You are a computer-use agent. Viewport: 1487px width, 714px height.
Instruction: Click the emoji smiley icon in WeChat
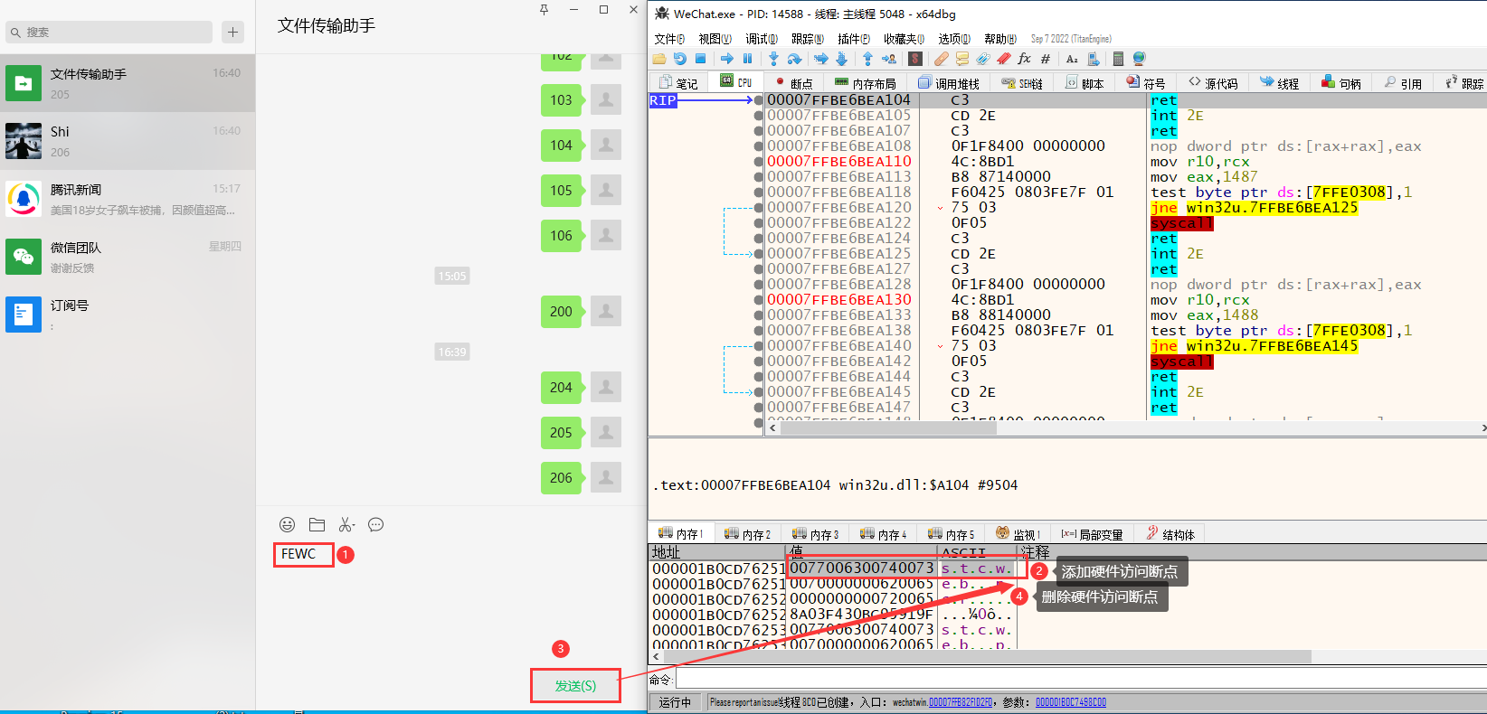coord(287,524)
